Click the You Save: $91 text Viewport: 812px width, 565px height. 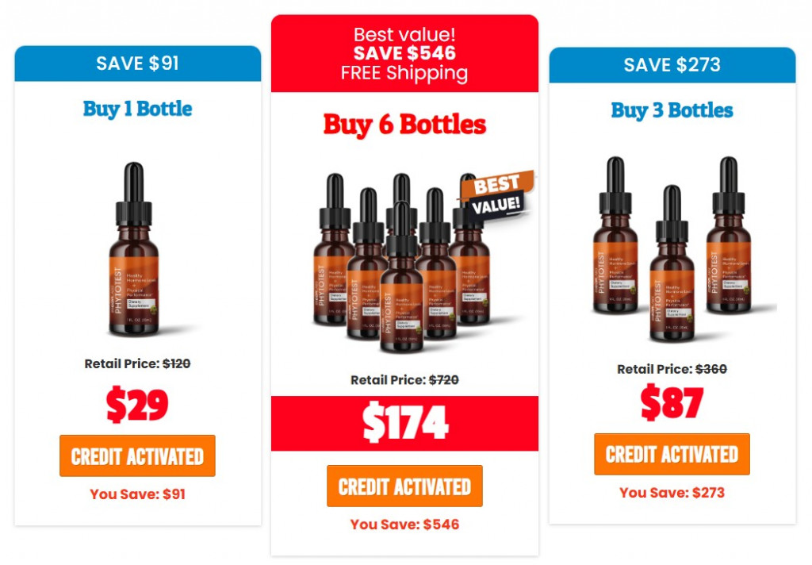coord(137,494)
